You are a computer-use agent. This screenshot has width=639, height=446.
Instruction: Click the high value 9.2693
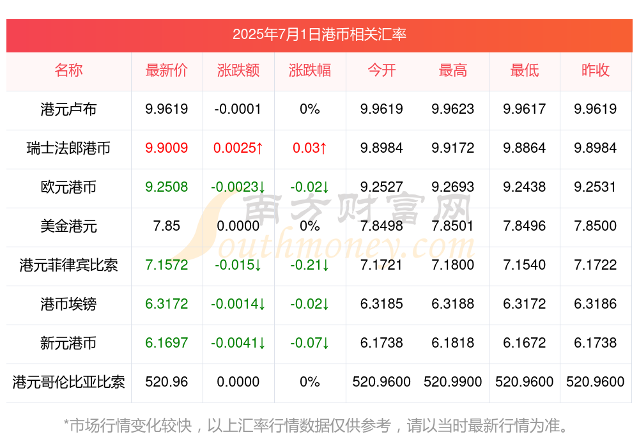(x=453, y=187)
